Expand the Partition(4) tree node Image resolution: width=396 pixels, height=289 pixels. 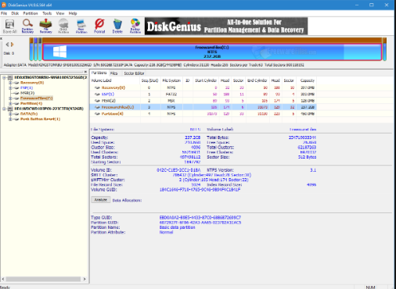[10, 103]
